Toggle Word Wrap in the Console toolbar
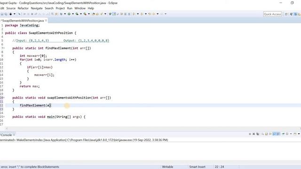 pos(270,134)
